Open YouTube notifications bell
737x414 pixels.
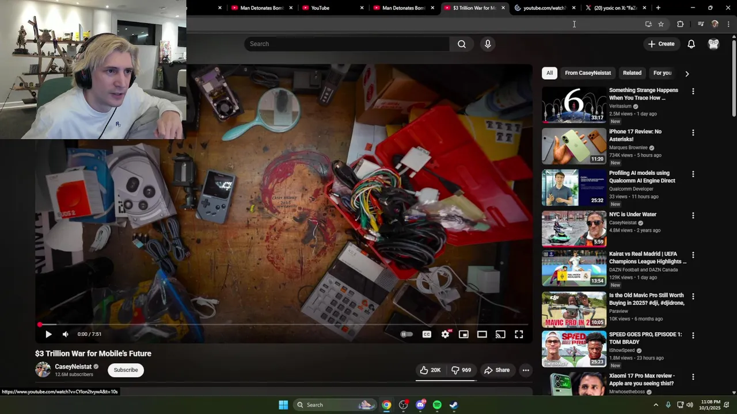coord(692,44)
